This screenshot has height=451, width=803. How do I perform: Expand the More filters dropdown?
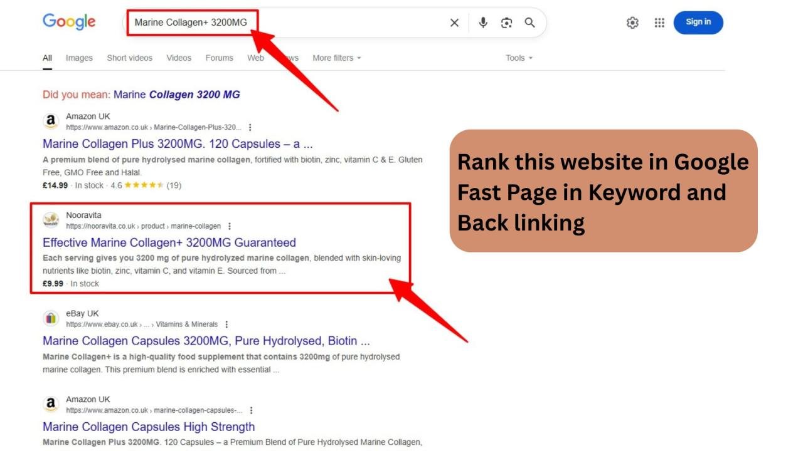pos(337,58)
